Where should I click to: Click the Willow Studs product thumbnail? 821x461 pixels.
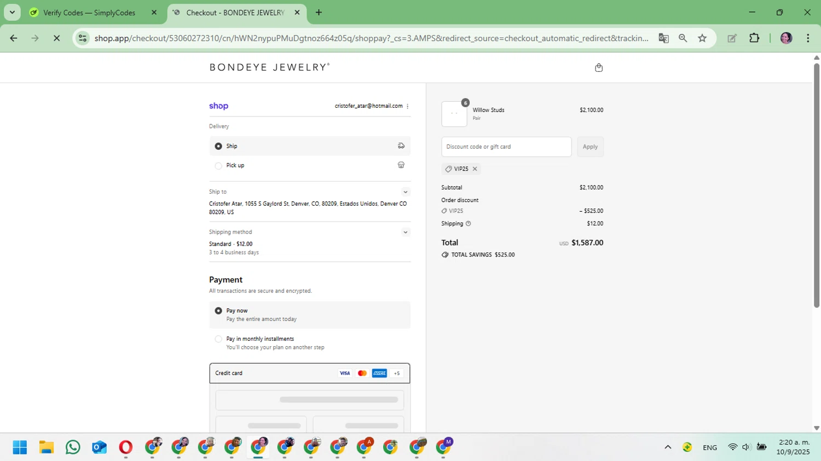[454, 114]
